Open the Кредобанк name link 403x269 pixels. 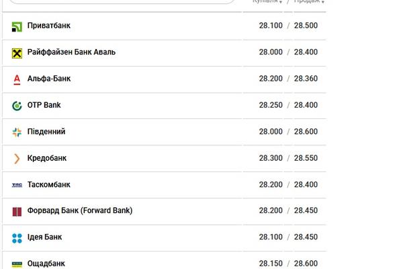[x=47, y=158]
